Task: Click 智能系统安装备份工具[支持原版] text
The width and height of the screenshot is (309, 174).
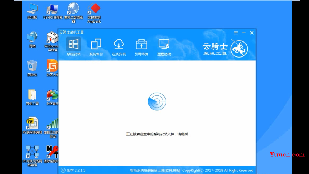Action: point(155,170)
